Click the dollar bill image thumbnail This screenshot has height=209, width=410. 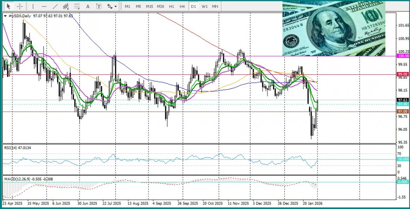tap(333, 28)
